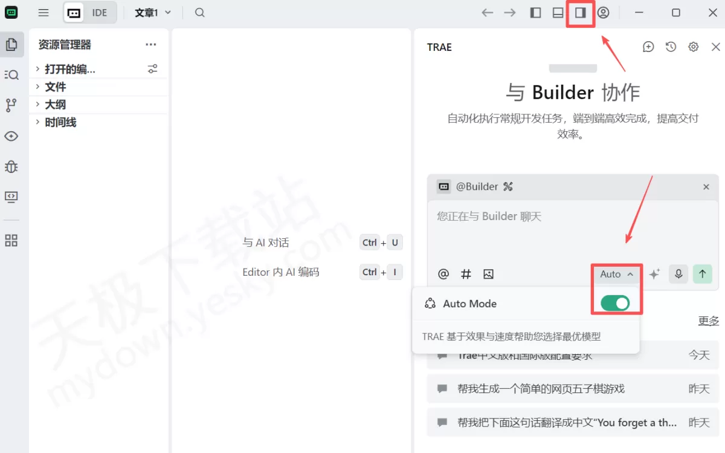Close the TRAE side panel
The width and height of the screenshot is (725, 453).
pyautogui.click(x=716, y=47)
